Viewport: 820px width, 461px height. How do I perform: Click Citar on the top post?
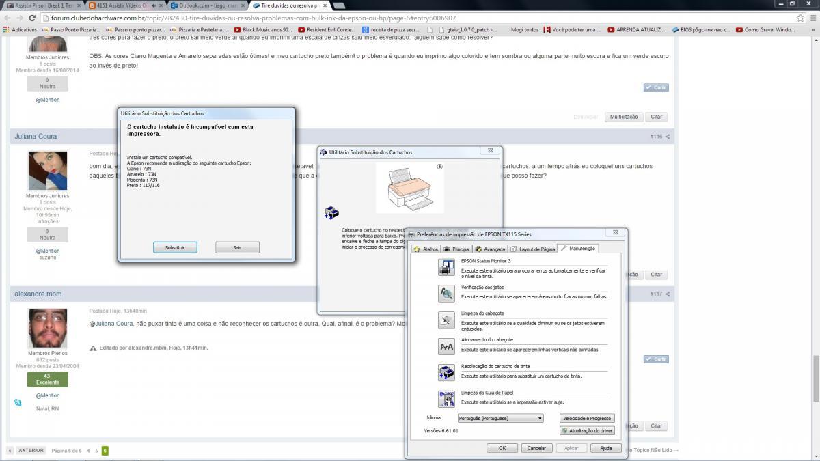(656, 117)
